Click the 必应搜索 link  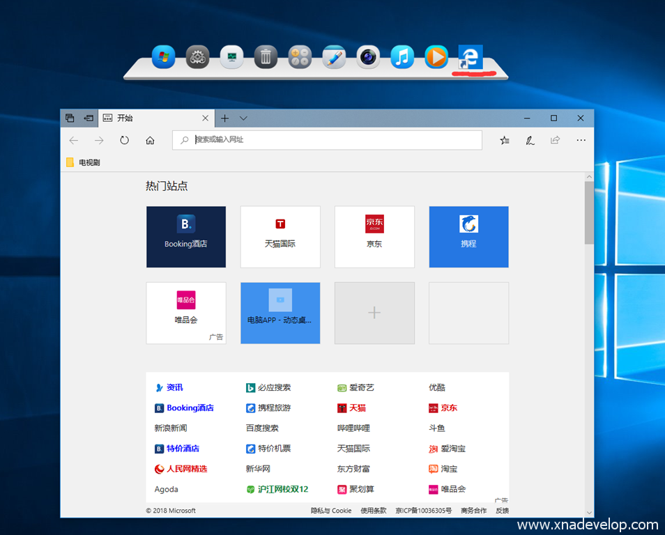(273, 388)
